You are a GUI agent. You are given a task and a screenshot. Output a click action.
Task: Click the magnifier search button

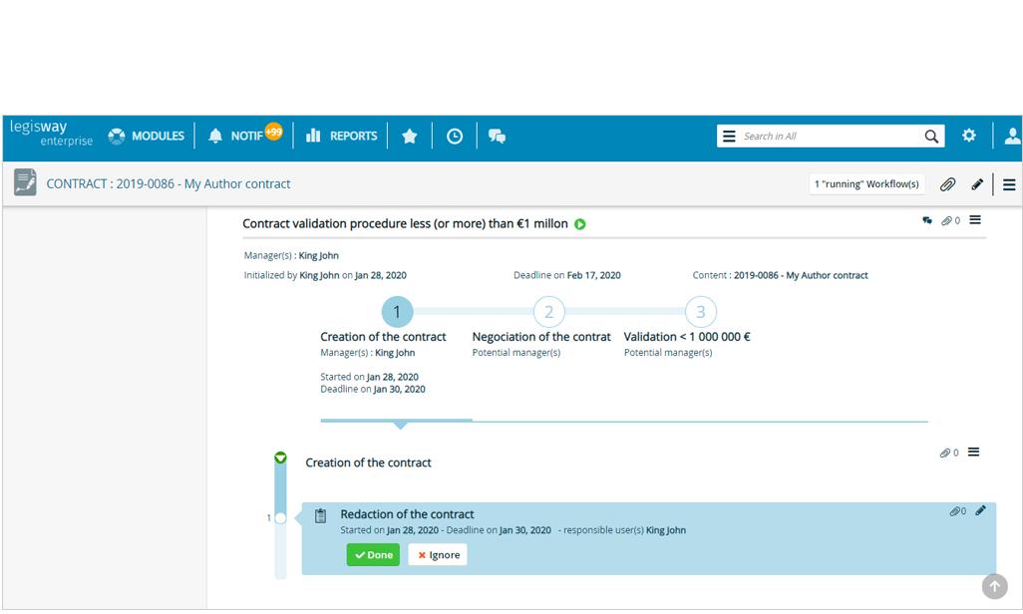931,137
